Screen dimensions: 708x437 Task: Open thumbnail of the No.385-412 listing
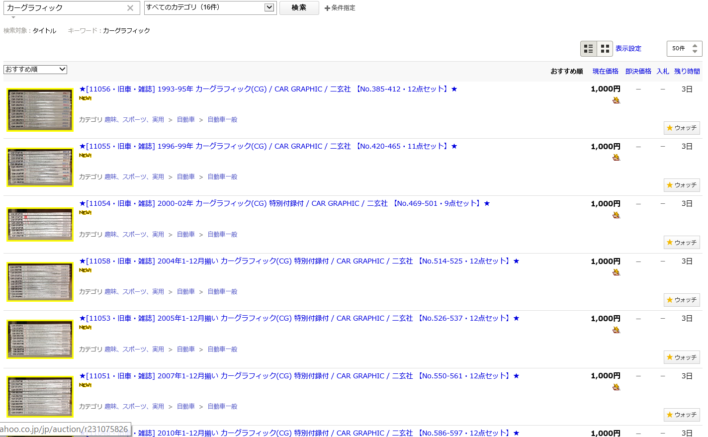[40, 110]
